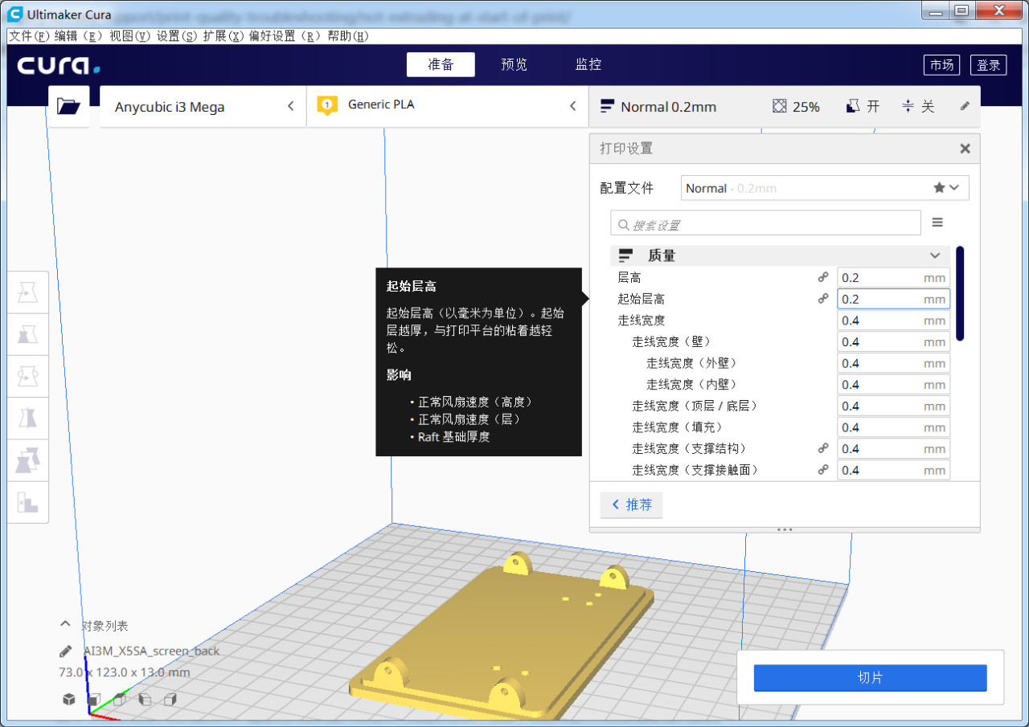This screenshot has width=1029, height=727.
Task: Open Per Model Settings tool
Action: pos(28,459)
